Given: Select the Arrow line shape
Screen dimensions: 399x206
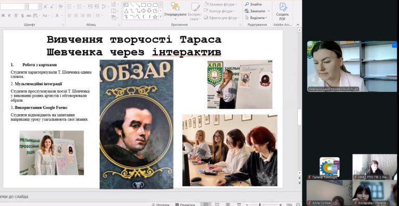Looking at the screenshot, I should point(138,5).
